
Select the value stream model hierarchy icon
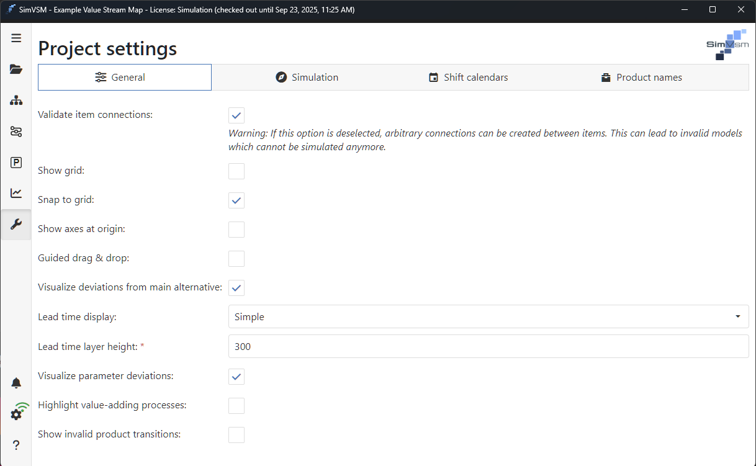(x=16, y=100)
